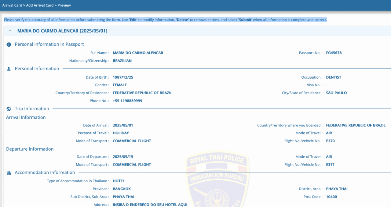Select the Preview breadcrumb item
The height and width of the screenshot is (207, 391).
[64, 5]
